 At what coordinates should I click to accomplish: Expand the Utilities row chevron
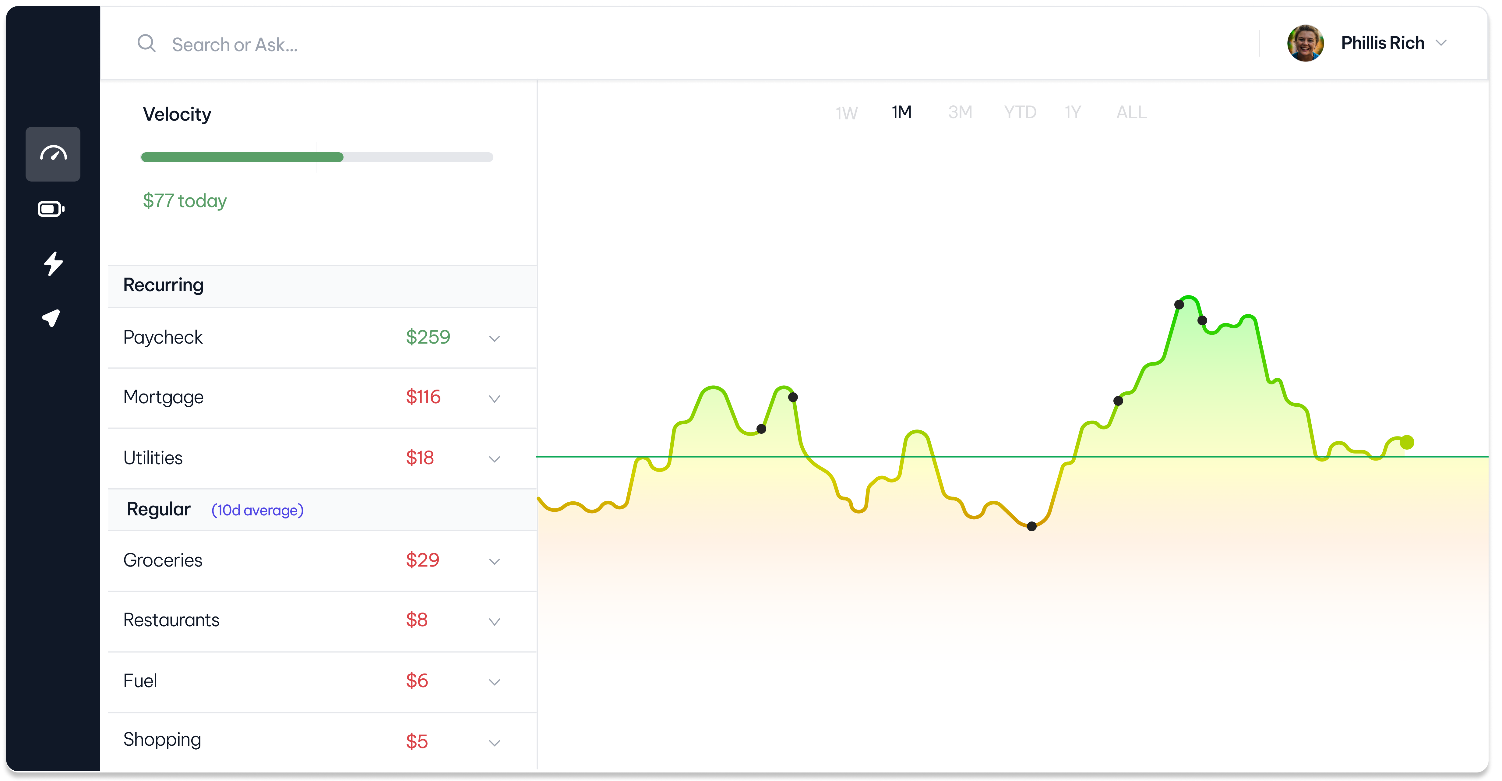[494, 460]
